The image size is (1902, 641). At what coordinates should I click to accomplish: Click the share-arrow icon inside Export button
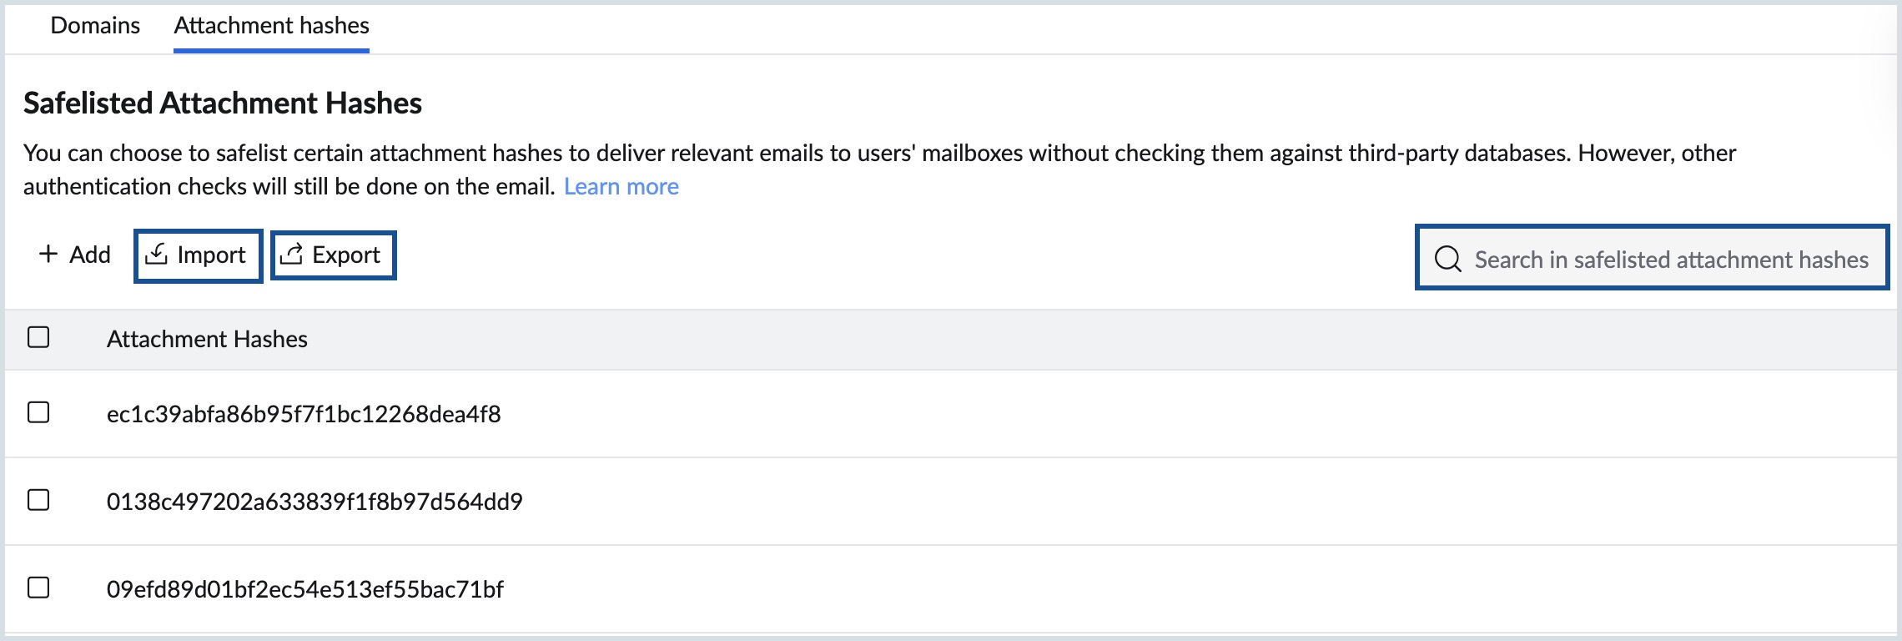click(x=293, y=255)
